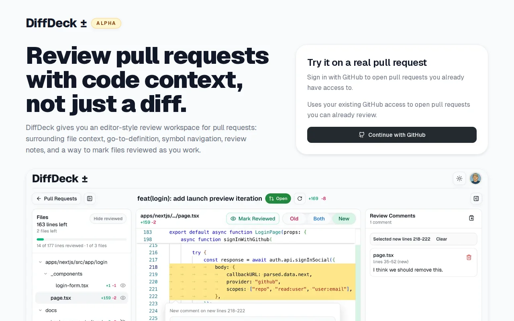Switch diff view to Old
514x321 pixels.
click(x=294, y=219)
